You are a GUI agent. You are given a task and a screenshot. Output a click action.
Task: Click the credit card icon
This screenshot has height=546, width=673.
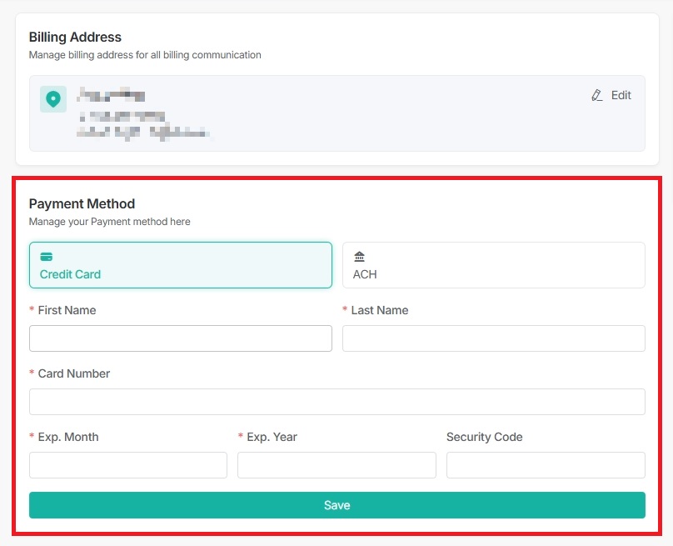pyautogui.click(x=46, y=257)
